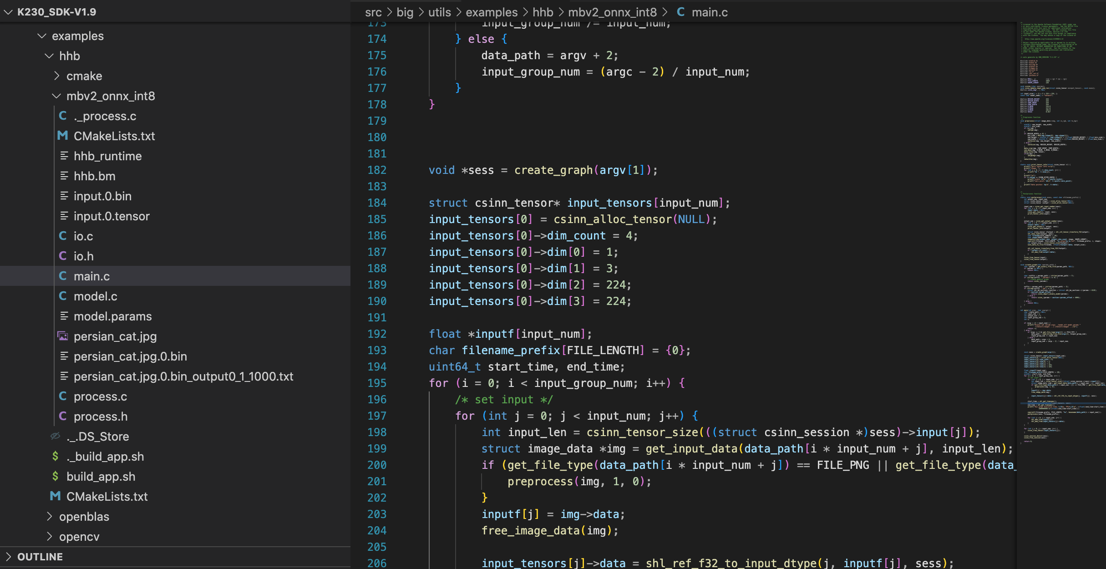Collapse the hhb folder
Screen dimensions: 1106x569
(49, 56)
